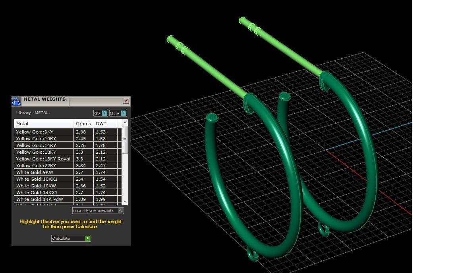Click the 1.54 DWT value
Viewport: 458px width, 273px height.
click(100, 179)
